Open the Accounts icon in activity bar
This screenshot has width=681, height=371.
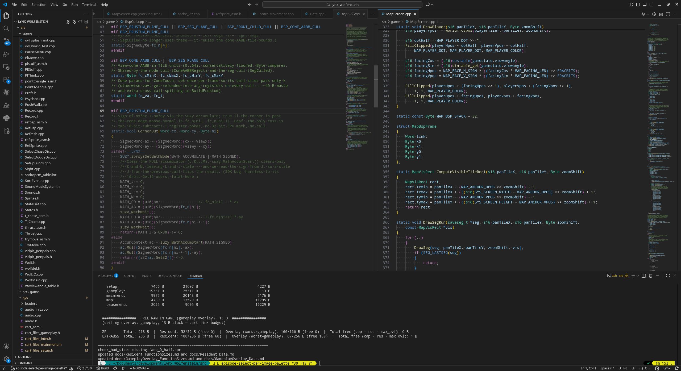point(6,346)
